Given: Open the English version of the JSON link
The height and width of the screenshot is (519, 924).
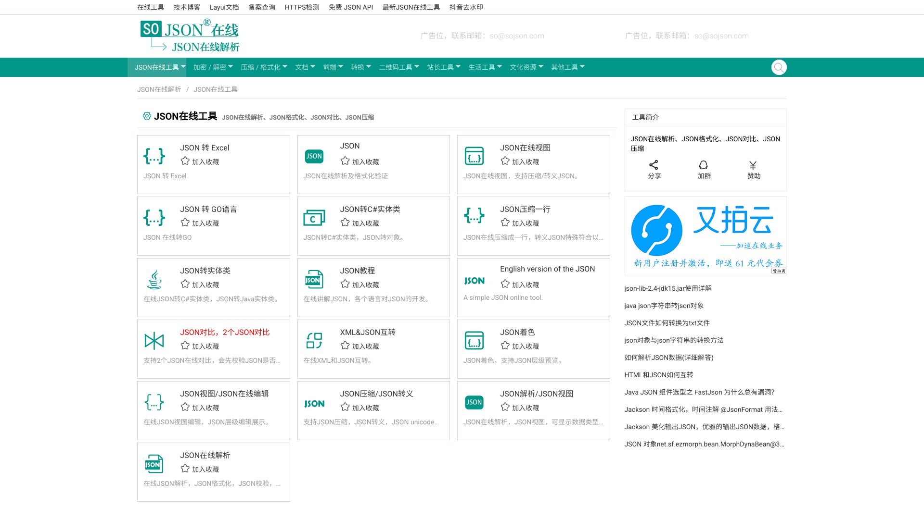Looking at the screenshot, I should [x=547, y=269].
